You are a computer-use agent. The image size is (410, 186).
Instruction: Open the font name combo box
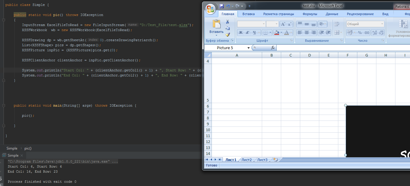[x=251, y=24]
